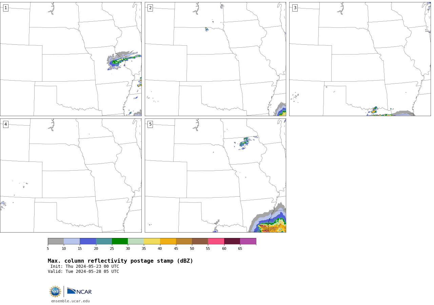Open ensemble member 2 reflectivity map

pyautogui.click(x=215, y=59)
